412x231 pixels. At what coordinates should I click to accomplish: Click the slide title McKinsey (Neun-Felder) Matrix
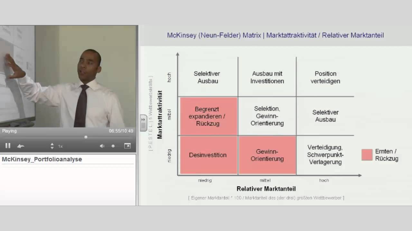tap(275, 35)
